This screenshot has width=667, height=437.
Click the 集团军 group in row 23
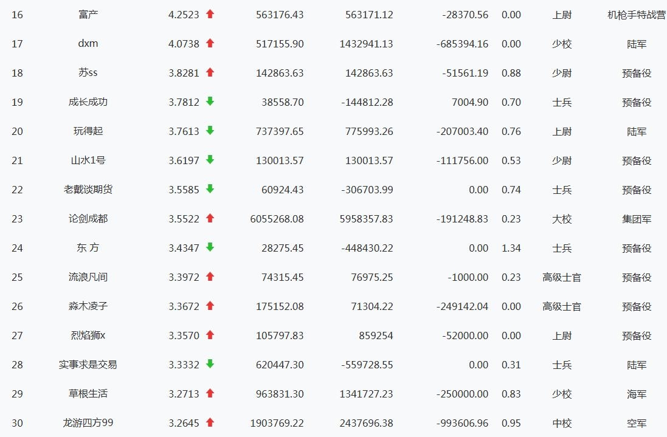637,219
